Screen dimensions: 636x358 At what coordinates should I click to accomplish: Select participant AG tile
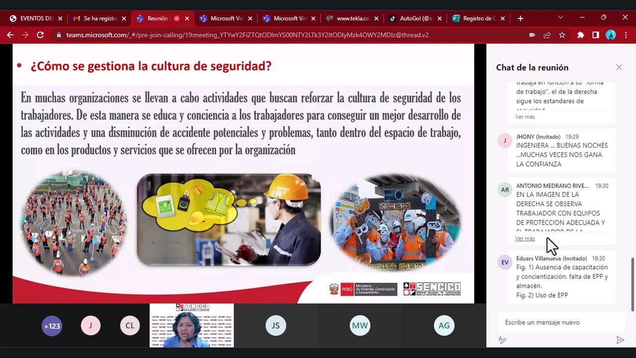[x=444, y=326]
